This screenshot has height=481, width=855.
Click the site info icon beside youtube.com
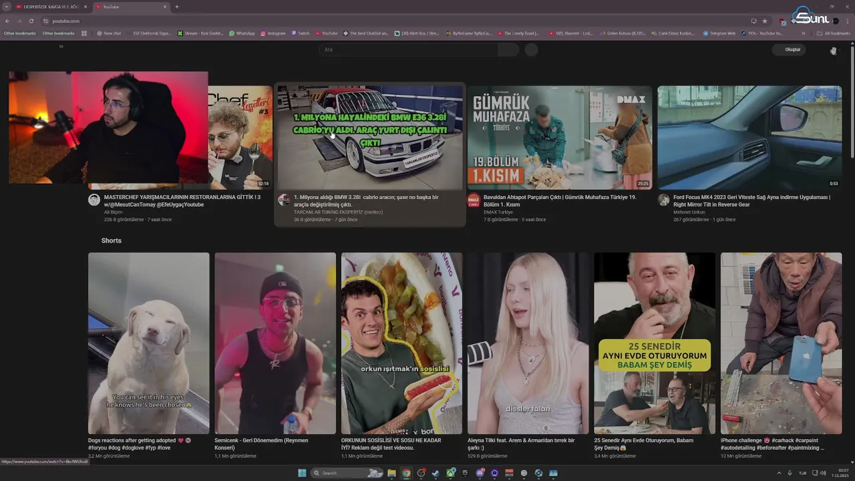[x=45, y=21]
